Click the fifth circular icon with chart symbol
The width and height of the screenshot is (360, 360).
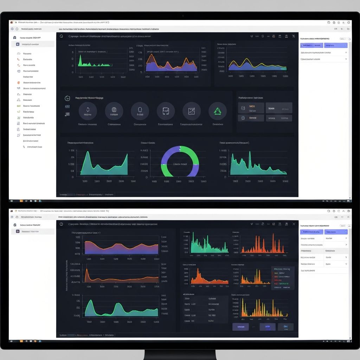click(192, 111)
